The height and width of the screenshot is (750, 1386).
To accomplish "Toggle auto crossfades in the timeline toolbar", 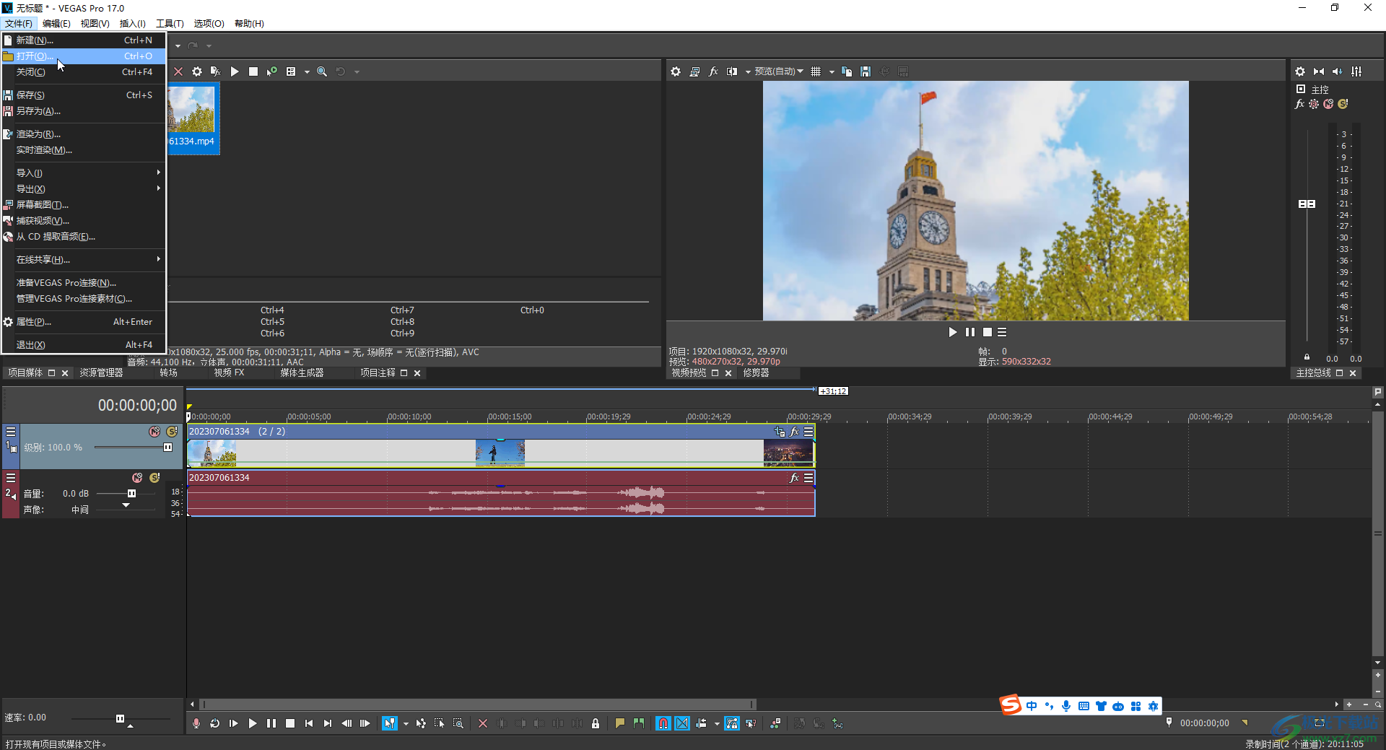I will (x=682, y=723).
